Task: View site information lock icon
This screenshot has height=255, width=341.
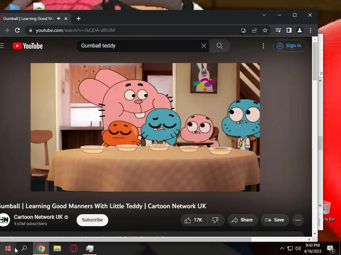Action: tap(31, 30)
